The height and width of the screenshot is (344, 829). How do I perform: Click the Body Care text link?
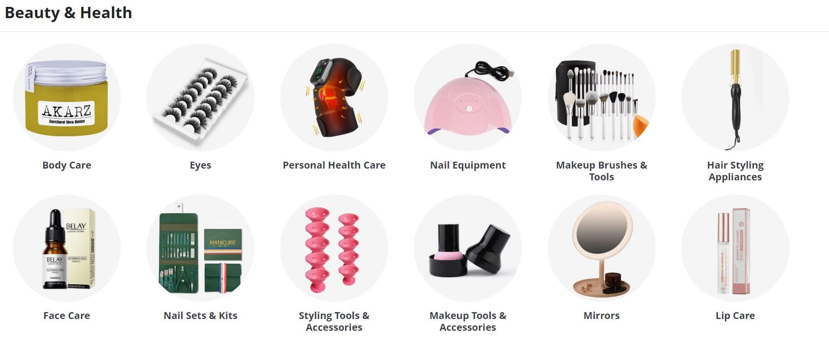67,165
